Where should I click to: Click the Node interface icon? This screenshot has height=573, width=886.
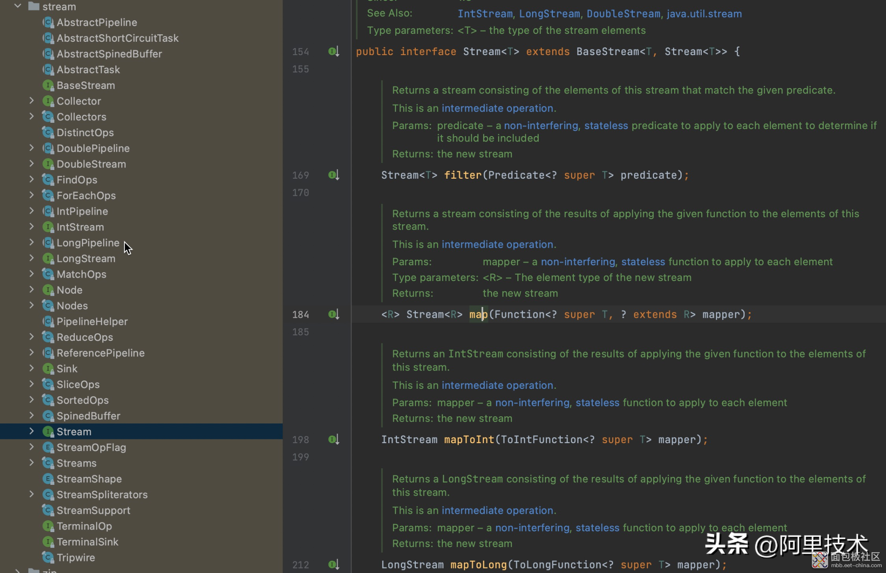click(x=48, y=290)
